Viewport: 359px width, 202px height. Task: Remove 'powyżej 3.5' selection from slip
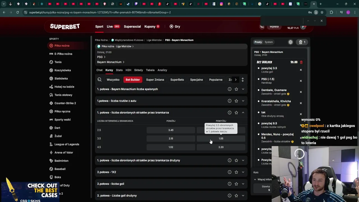pyautogui.click(x=301, y=70)
